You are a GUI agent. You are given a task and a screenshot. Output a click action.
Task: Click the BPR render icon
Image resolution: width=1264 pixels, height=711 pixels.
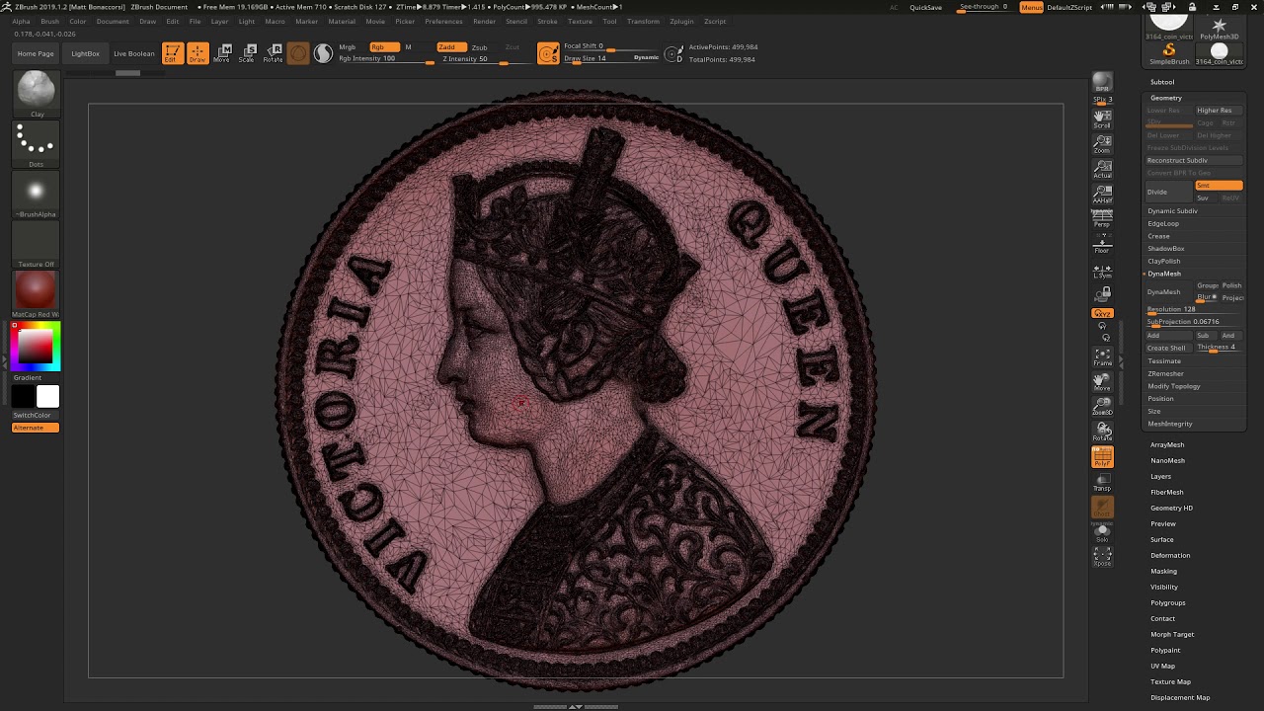click(x=1102, y=82)
